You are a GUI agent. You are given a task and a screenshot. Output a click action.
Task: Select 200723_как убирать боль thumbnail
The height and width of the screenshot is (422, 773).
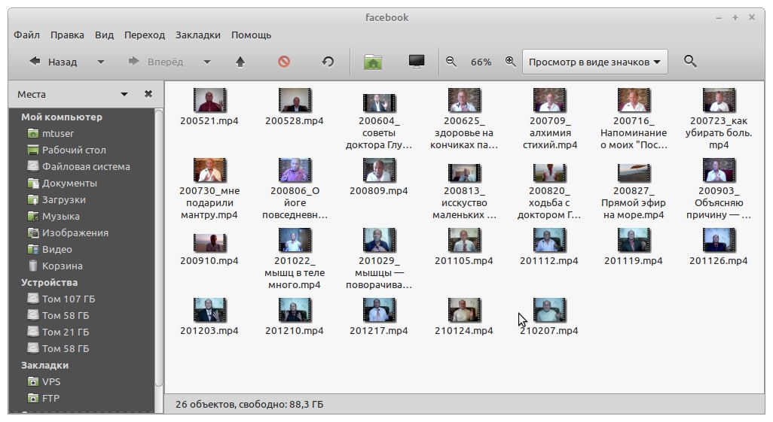[719, 100]
